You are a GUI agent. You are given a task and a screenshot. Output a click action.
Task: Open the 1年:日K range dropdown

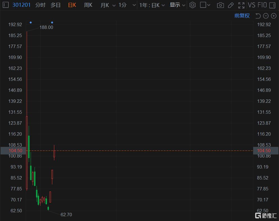[x=152, y=5]
